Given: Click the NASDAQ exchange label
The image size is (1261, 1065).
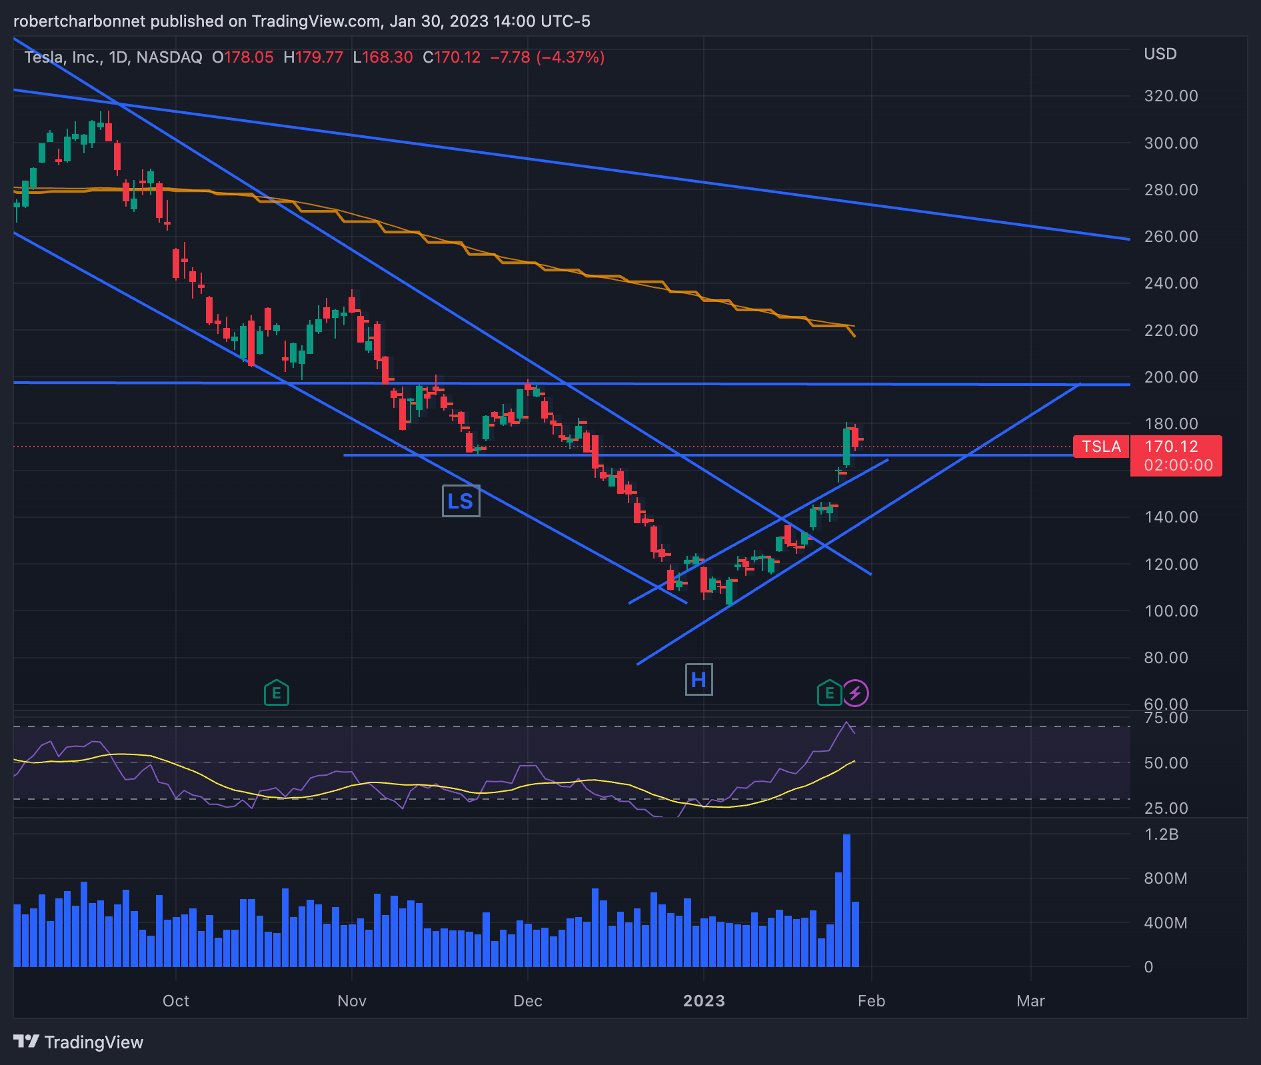Looking at the screenshot, I should [x=169, y=57].
